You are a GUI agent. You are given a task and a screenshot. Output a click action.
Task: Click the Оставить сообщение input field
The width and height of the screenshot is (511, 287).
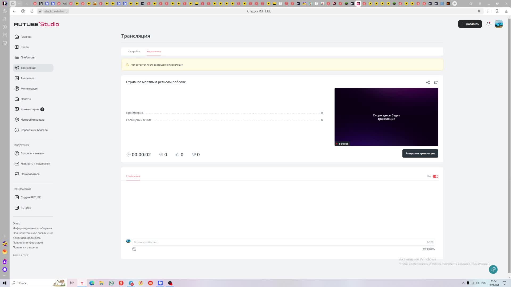283,242
